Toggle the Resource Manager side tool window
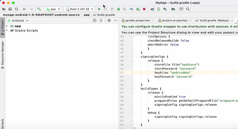Image resolution: width=238 pixels, height=129 pixels. 2,55
